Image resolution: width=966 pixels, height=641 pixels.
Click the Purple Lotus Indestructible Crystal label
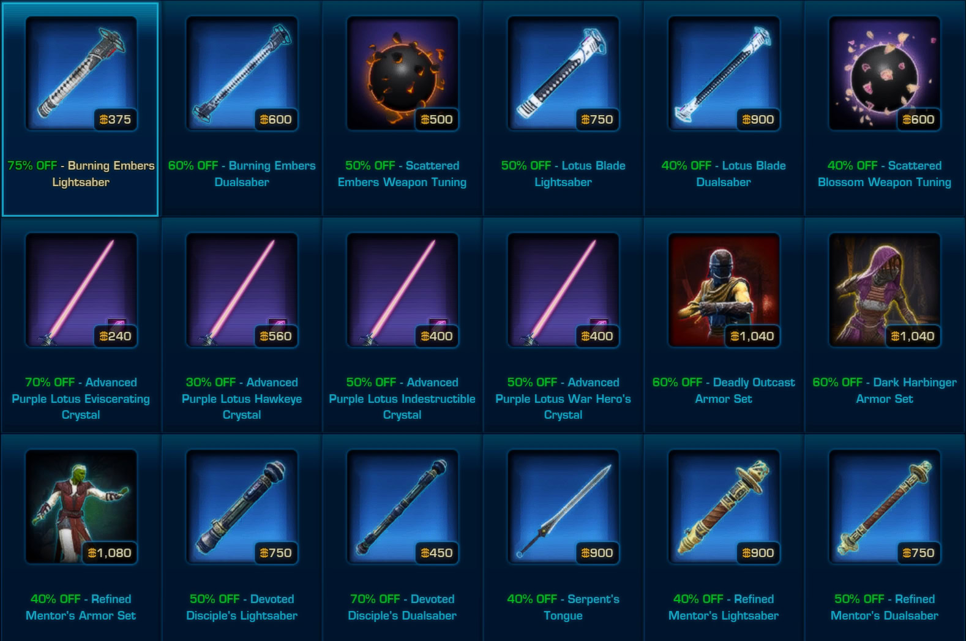point(402,399)
